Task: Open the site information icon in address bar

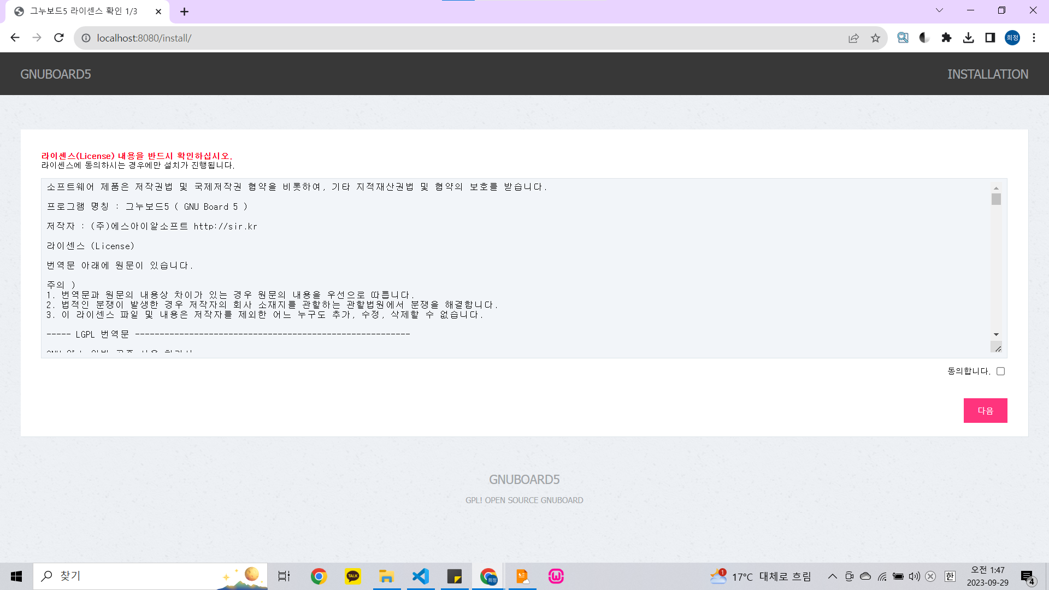Action: [86, 38]
